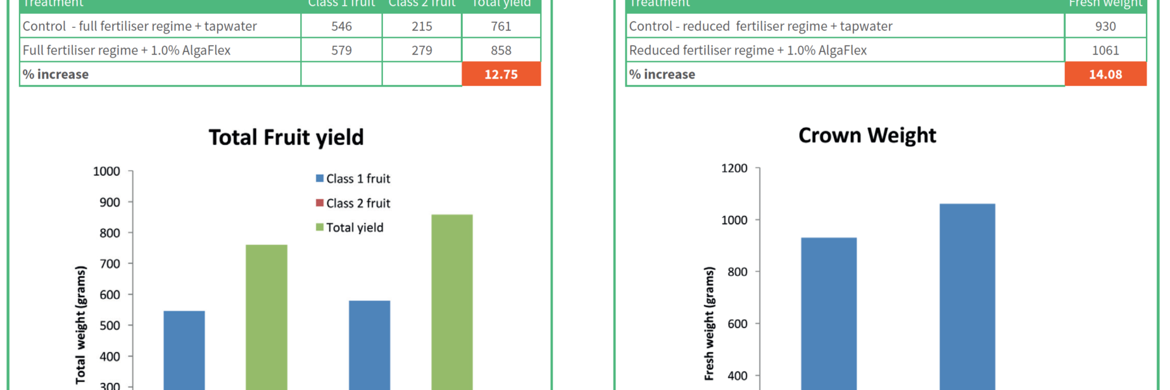Click the orange '12.75' percent increase cell
This screenshot has width=1170, height=390.
click(x=501, y=74)
